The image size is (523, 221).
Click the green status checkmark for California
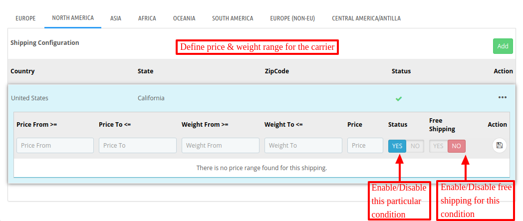pyautogui.click(x=398, y=99)
